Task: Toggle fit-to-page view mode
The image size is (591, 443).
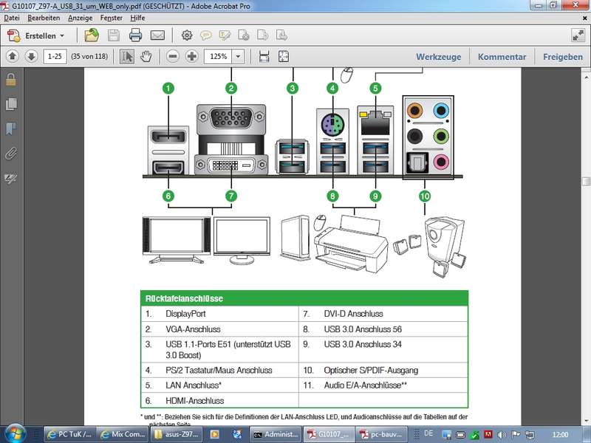Action: 283,56
